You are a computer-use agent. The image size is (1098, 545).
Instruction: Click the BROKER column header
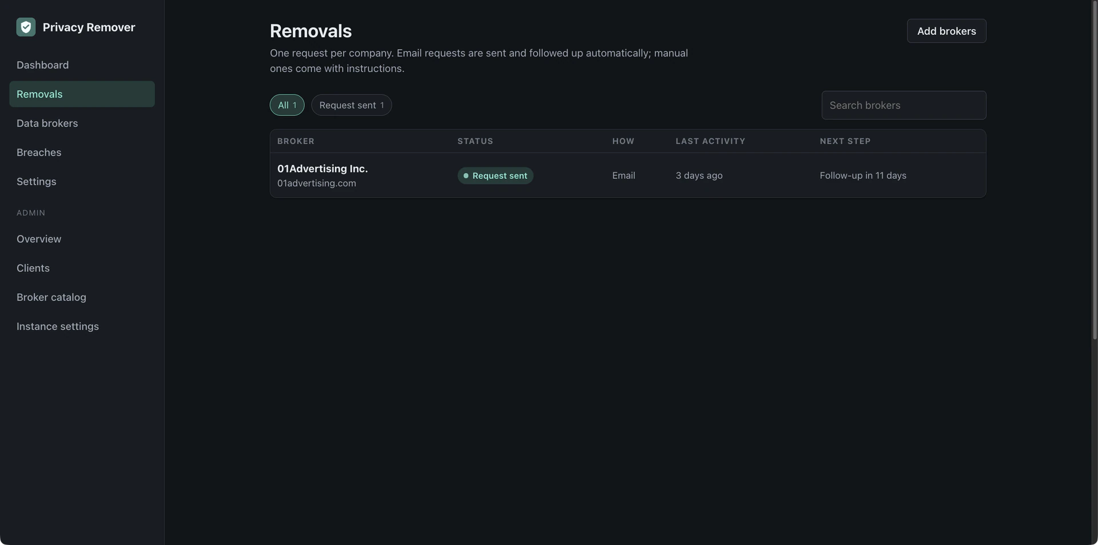tap(296, 141)
